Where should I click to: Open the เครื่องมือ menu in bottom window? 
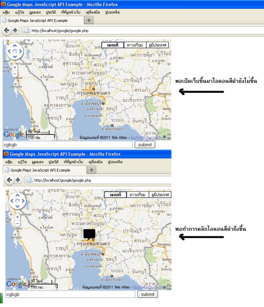pos(96,162)
